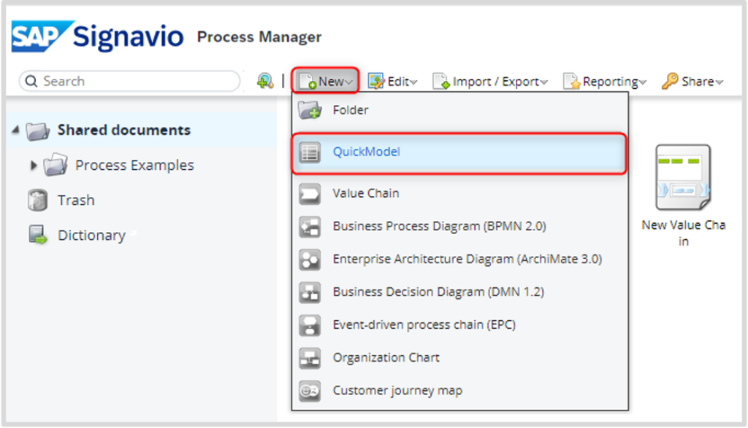Screen dimensions: 748x428
Task: Click the Reporting star document icon
Action: click(x=571, y=82)
